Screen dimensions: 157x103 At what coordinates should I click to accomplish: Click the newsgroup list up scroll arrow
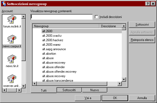coord(124,26)
